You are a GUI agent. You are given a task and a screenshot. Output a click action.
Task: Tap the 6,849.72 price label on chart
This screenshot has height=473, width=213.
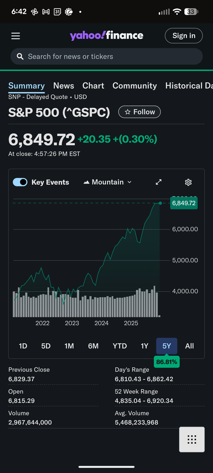[x=184, y=203]
